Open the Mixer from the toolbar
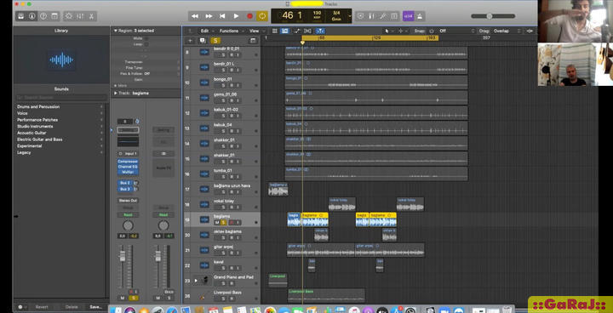 click(80, 16)
